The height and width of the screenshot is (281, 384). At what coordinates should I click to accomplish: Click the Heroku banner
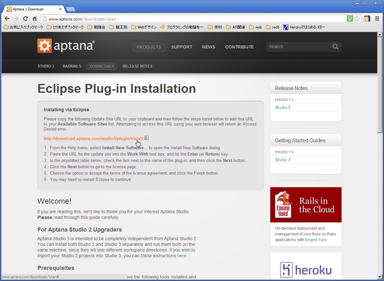[306, 266]
